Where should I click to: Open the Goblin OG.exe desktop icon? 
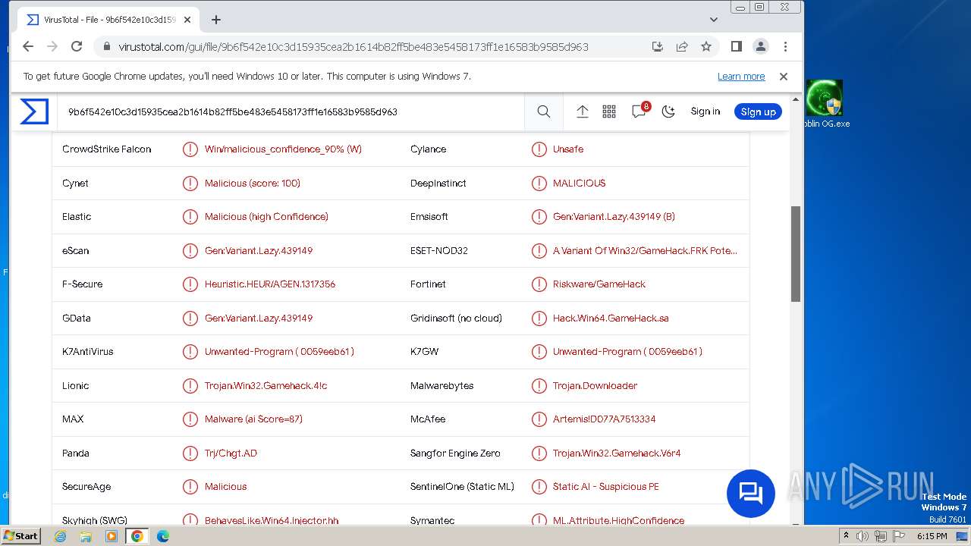pyautogui.click(x=825, y=105)
